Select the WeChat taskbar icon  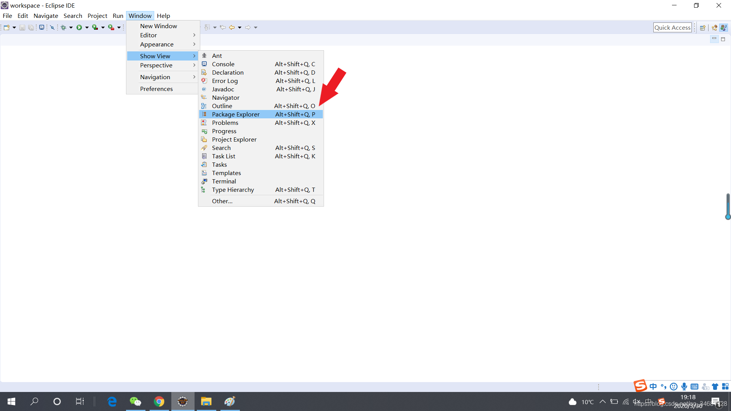(136, 401)
